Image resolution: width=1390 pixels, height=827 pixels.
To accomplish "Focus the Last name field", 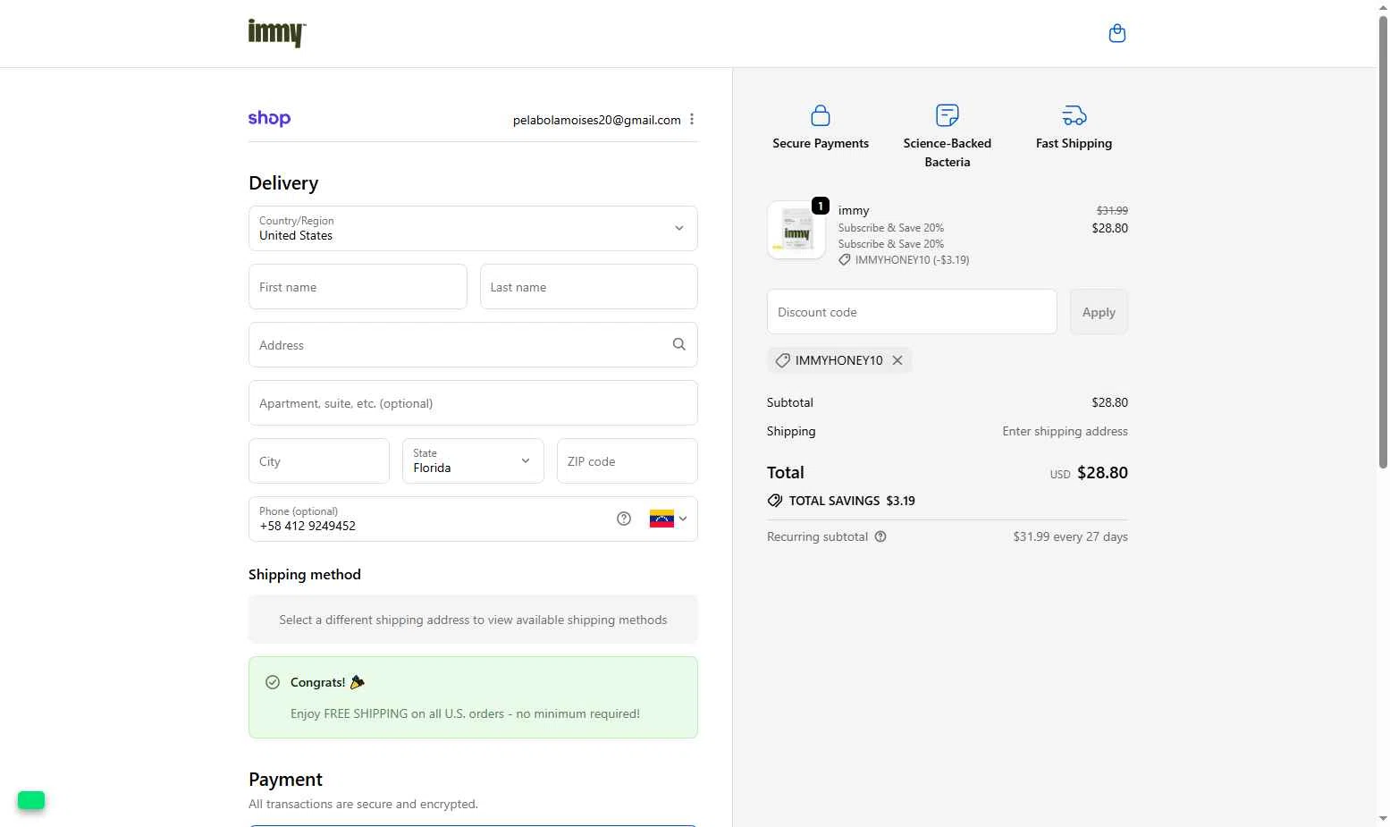I will 589,286.
